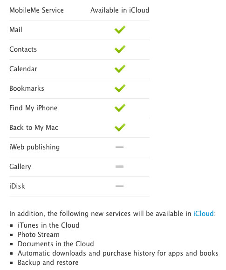Select the Mail service label
The height and width of the screenshot is (270, 226).
coord(16,30)
